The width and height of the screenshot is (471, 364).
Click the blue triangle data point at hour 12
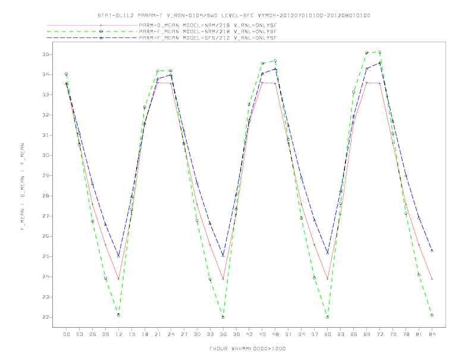click(119, 256)
